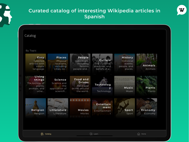Screen dimensions: 189x142
Task: Open the Food and Drinks card
Action: (80, 86)
